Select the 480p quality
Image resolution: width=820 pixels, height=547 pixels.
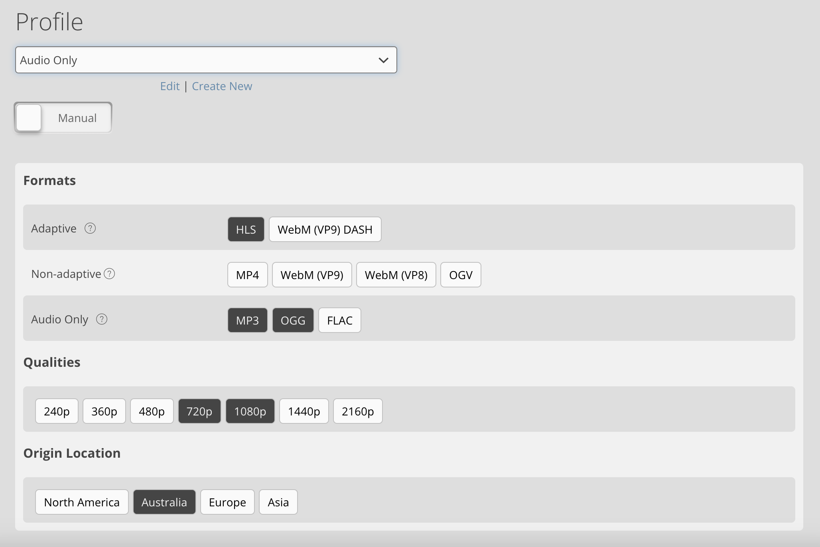(x=152, y=411)
